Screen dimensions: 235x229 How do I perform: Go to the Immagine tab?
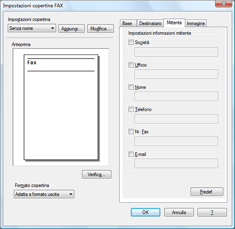196,24
